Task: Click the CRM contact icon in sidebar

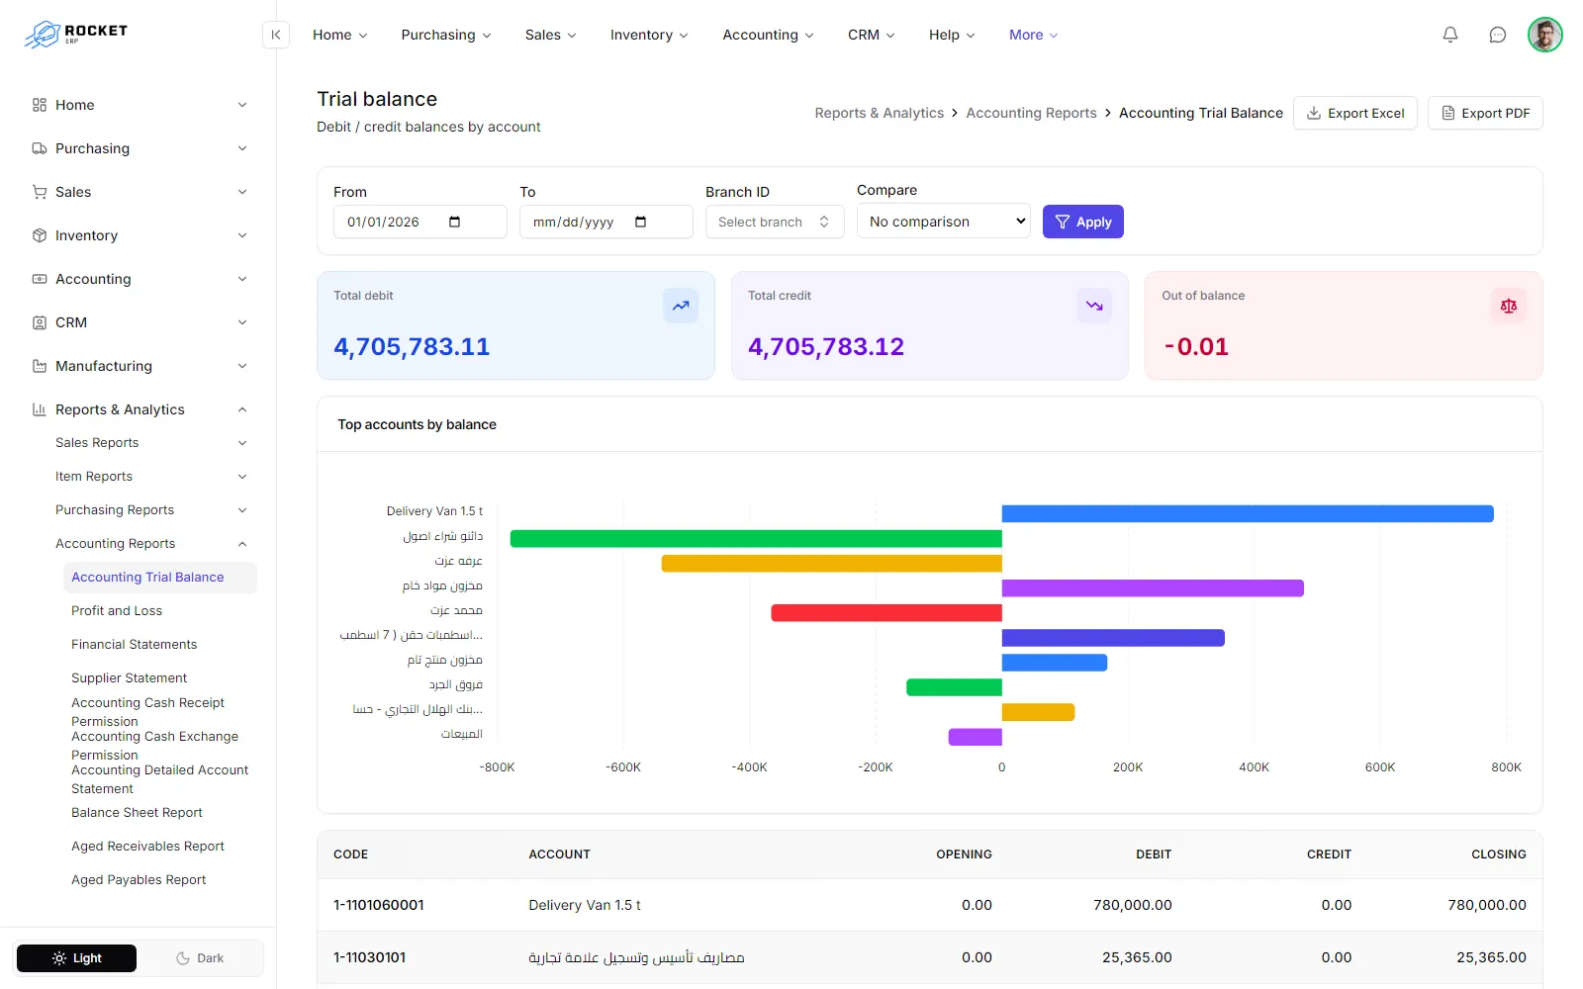Action: 40,322
